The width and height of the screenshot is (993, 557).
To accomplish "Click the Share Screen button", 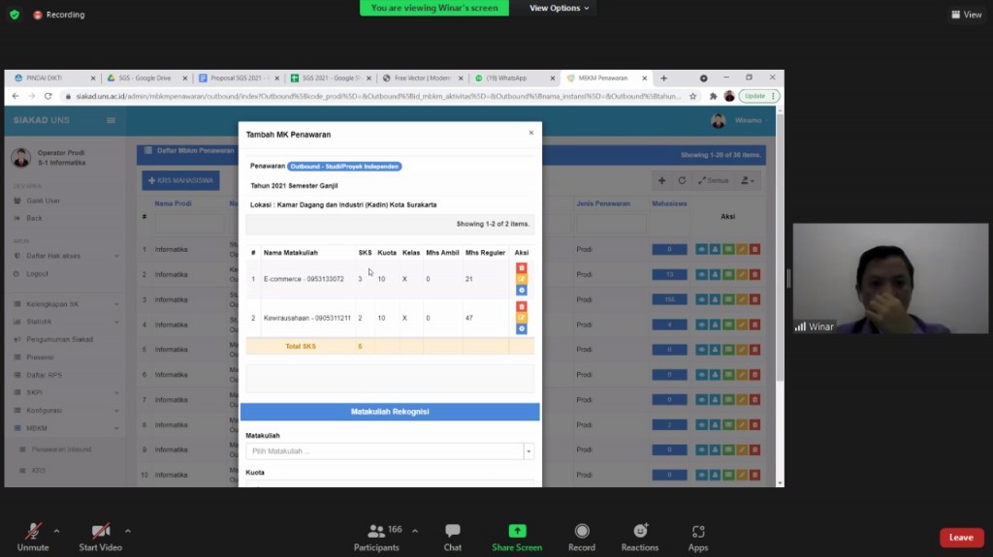I will pyautogui.click(x=517, y=537).
